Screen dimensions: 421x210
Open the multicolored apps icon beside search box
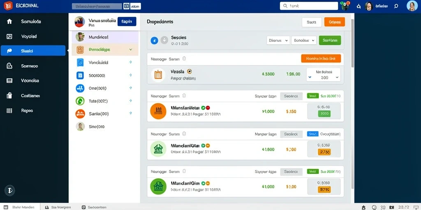[x=345, y=6]
